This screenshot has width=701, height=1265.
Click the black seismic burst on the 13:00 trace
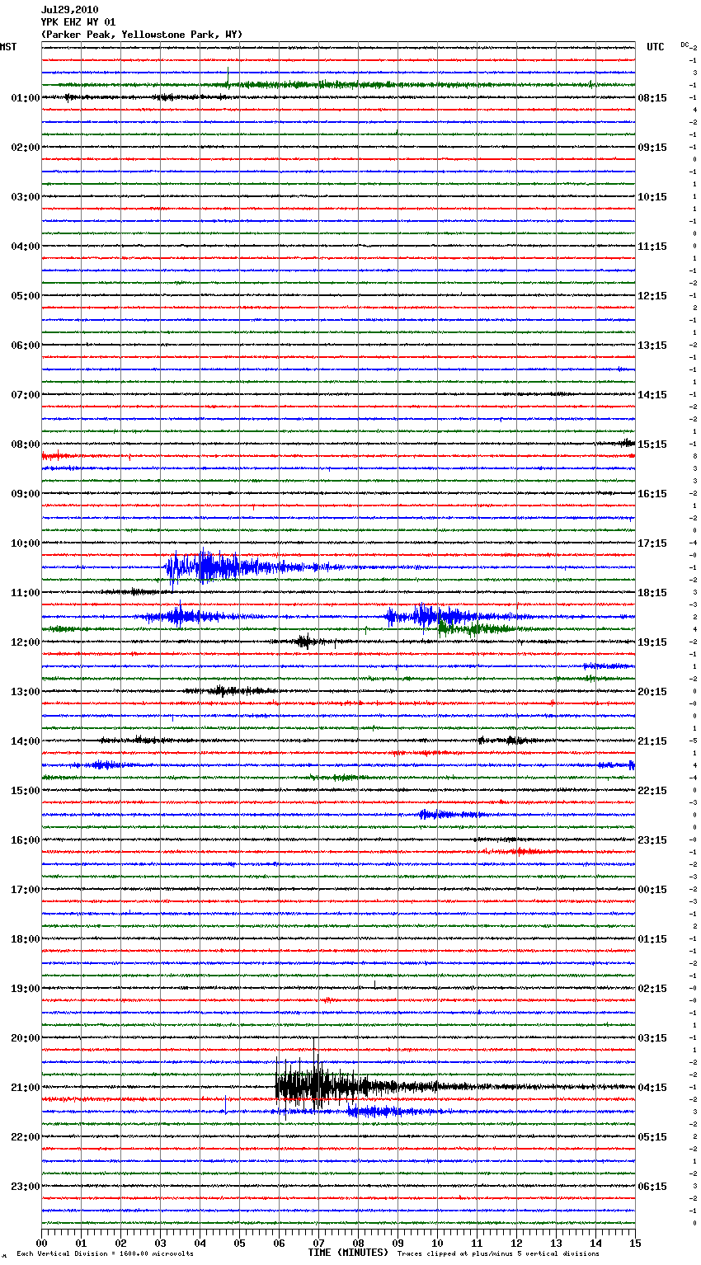click(x=227, y=691)
